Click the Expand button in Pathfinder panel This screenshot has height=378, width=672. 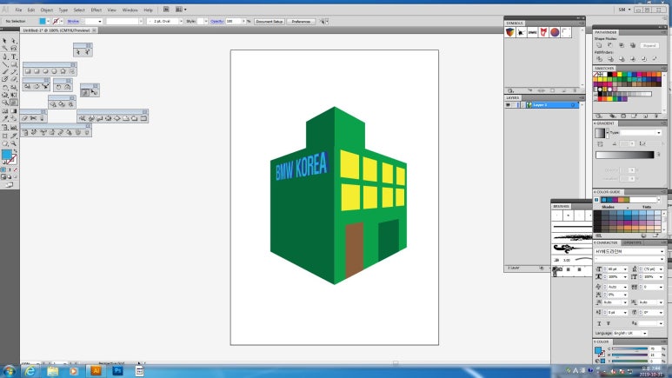(x=649, y=45)
